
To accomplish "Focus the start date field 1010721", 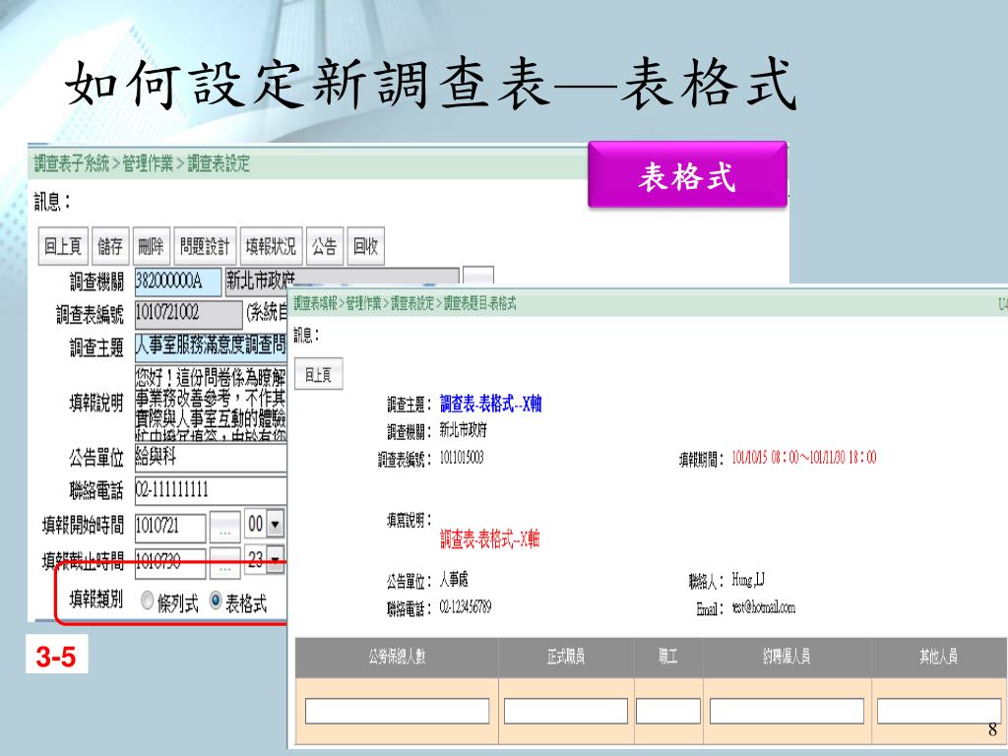I will (170, 528).
